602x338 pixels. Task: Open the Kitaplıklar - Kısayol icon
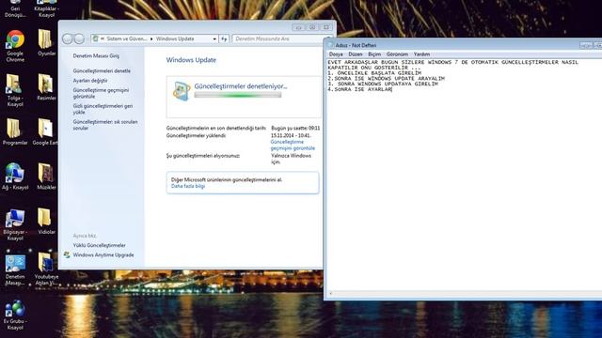[46, 9]
